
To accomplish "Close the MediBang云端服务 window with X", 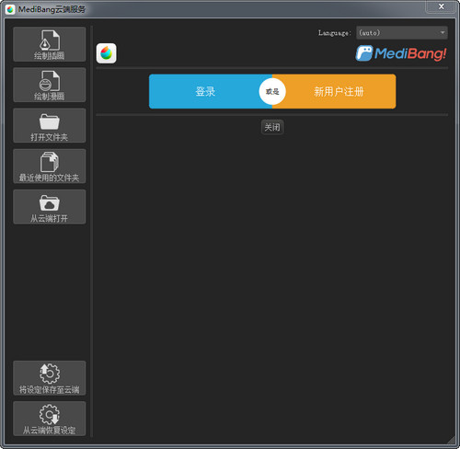I will (442, 6).
